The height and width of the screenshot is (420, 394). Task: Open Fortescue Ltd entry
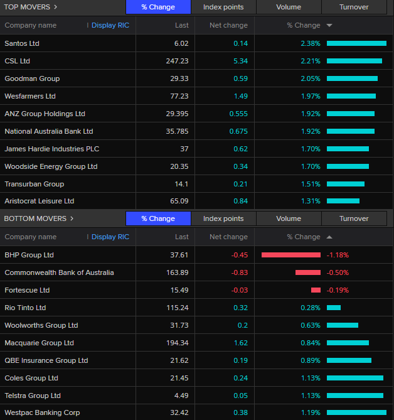coord(27,290)
